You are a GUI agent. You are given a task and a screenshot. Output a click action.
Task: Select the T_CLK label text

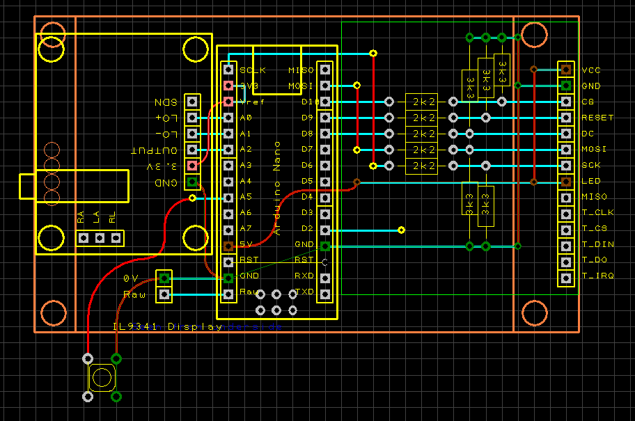597,212
